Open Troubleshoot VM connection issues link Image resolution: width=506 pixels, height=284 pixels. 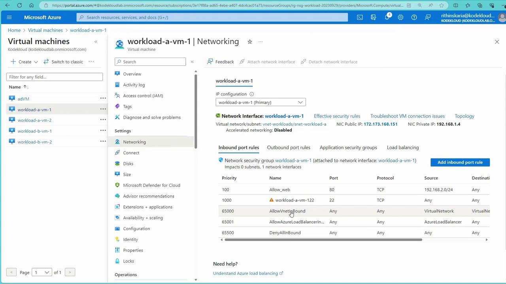408,116
